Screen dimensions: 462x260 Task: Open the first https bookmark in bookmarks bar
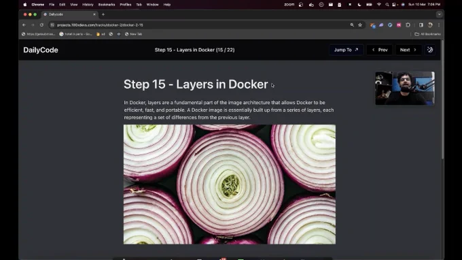(38, 34)
